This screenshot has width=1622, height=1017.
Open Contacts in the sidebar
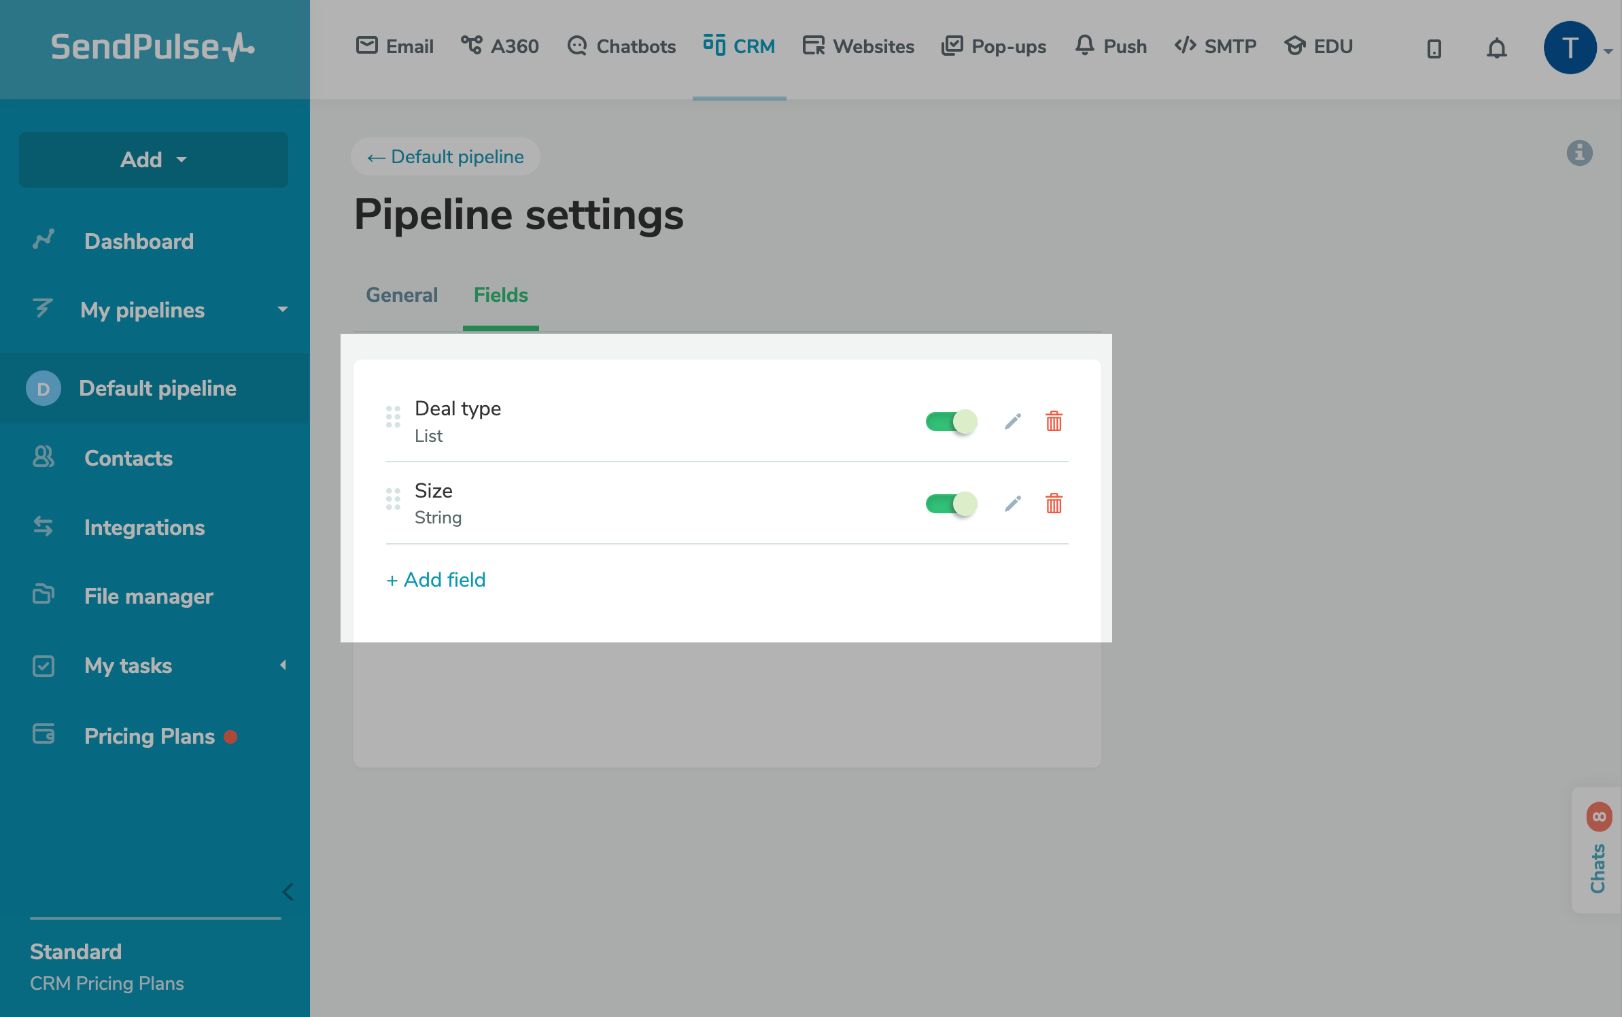click(x=128, y=458)
